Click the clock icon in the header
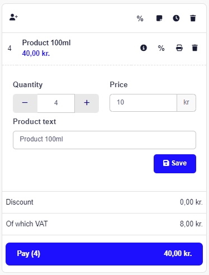The height and width of the screenshot is (275, 209). 176,18
